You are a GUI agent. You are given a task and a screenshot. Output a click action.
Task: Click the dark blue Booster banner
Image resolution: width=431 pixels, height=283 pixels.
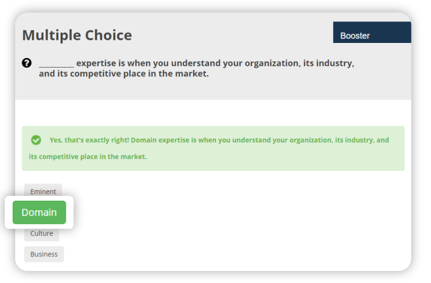tap(372, 32)
